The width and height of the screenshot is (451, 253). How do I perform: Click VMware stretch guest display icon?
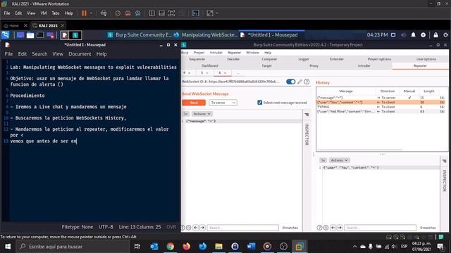[x=210, y=13]
